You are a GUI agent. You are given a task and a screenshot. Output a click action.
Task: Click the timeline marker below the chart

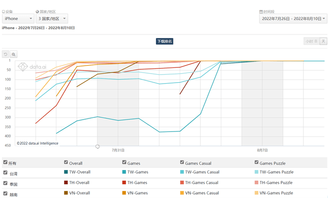point(98,146)
